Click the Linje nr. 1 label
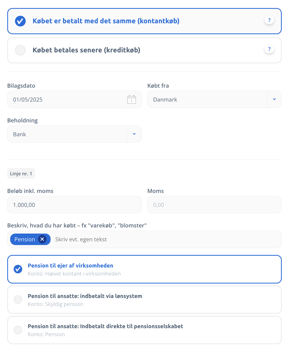The image size is (289, 349). pos(21,173)
